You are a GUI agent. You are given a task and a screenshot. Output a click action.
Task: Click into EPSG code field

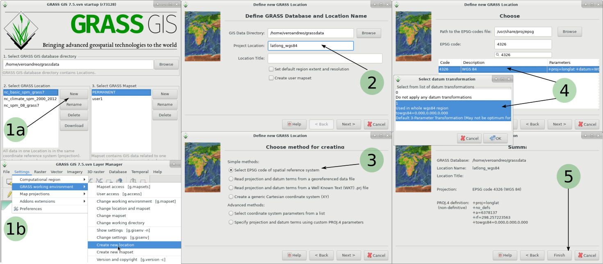coord(523,44)
